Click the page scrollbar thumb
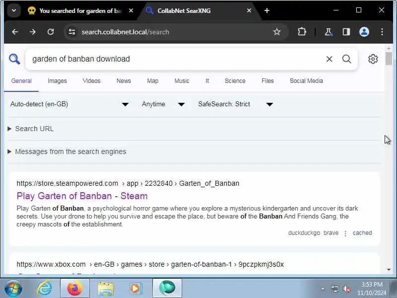 click(x=389, y=59)
